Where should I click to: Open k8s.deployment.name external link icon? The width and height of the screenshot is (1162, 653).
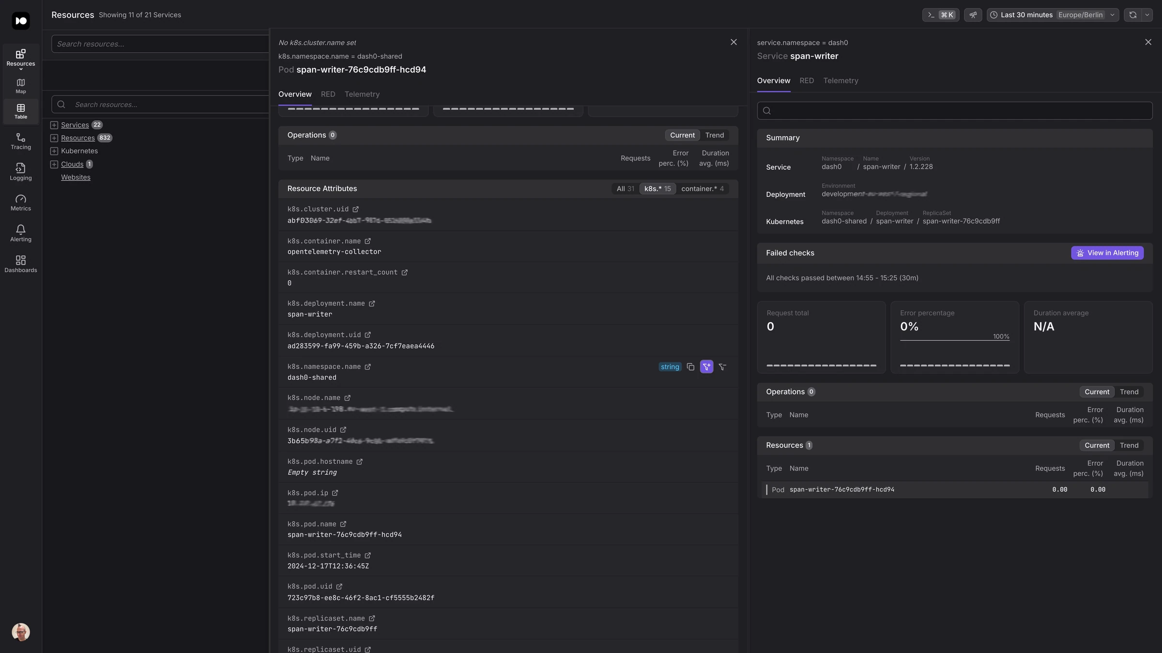tap(372, 304)
